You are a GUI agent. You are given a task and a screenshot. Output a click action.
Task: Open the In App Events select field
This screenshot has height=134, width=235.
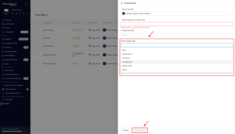177,35
